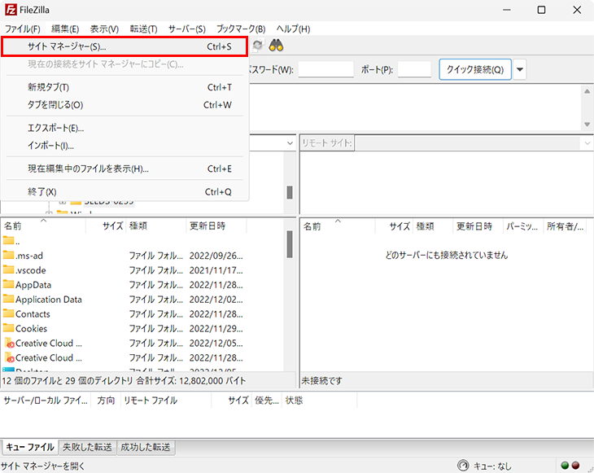Click queue header 'リモート ファイル'
This screenshot has height=473, width=594.
(151, 401)
